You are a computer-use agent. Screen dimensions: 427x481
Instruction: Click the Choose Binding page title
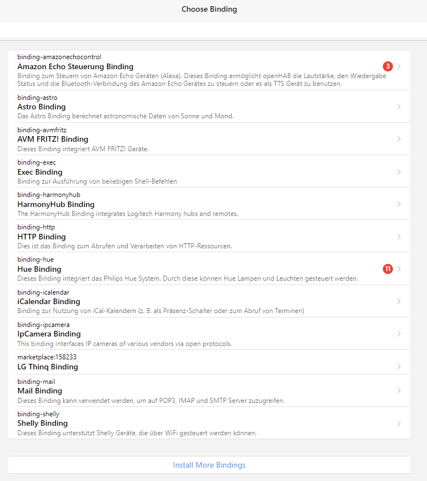point(209,9)
